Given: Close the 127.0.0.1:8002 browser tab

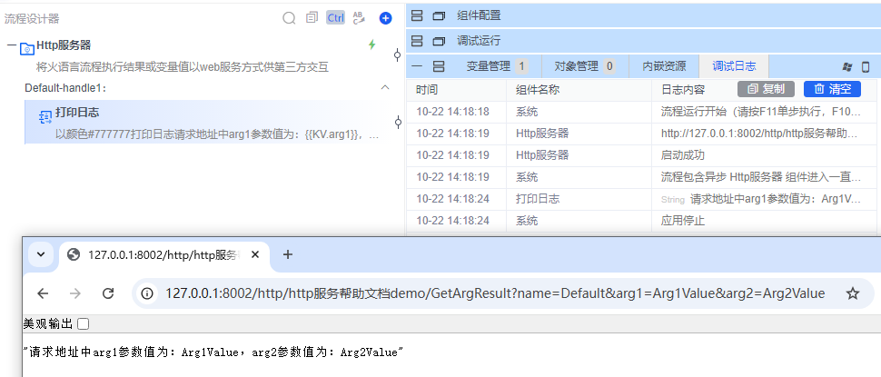Looking at the screenshot, I should 255,254.
